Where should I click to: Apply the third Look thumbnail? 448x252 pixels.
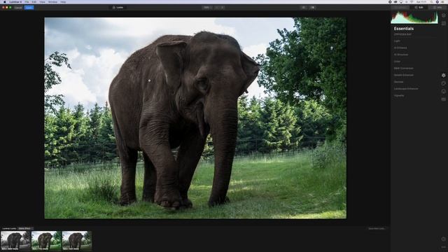pyautogui.click(x=77, y=241)
